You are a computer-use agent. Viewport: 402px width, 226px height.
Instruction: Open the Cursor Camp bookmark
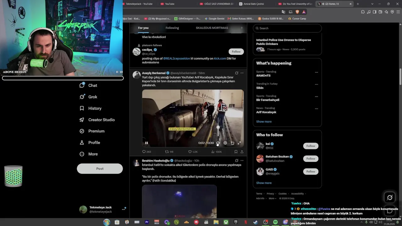coord(297,19)
